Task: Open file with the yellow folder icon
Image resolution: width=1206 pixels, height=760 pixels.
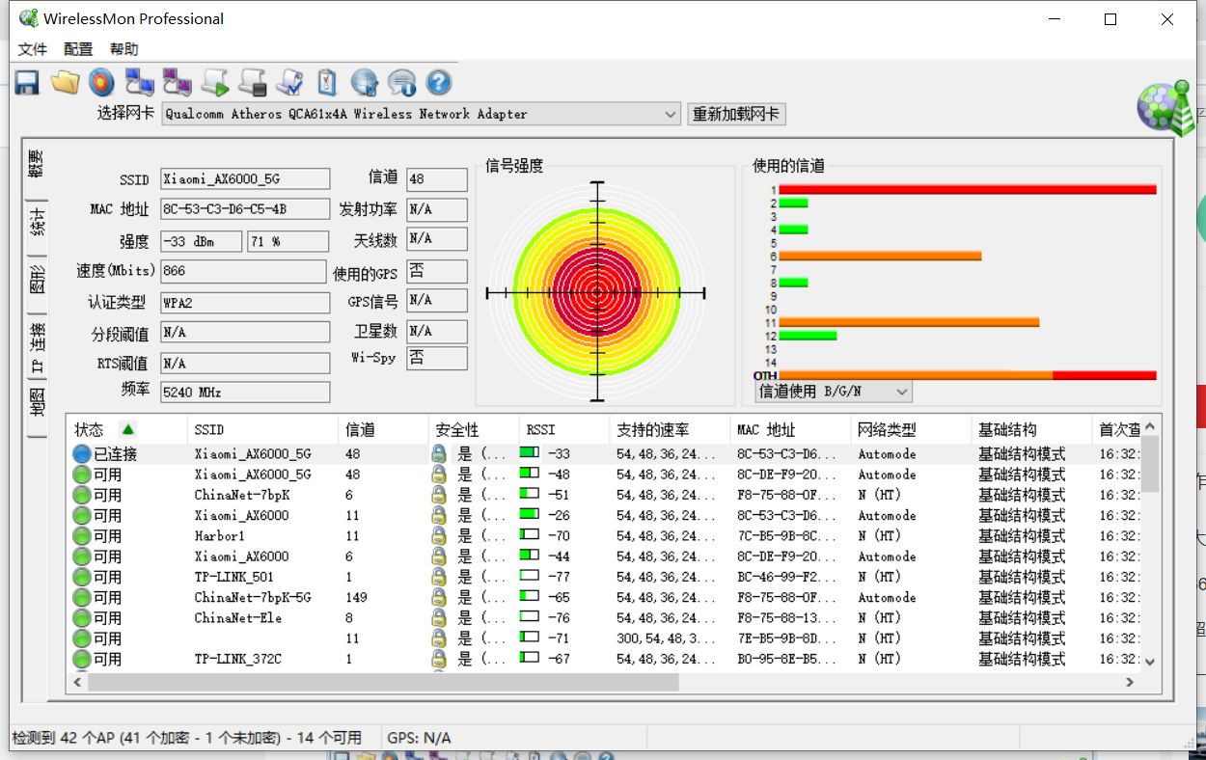Action: pyautogui.click(x=65, y=83)
